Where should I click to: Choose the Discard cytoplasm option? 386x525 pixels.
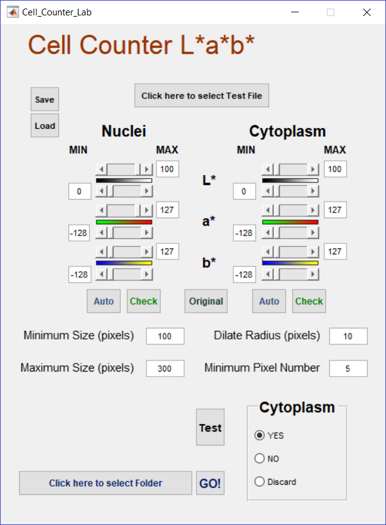[259, 482]
